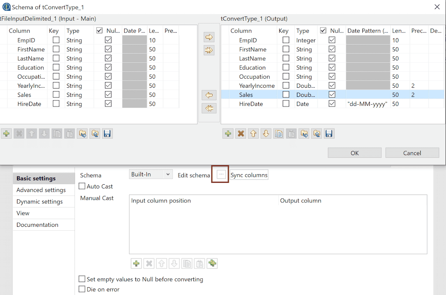
Task: Move the Sales column up
Action: pyautogui.click(x=253, y=133)
